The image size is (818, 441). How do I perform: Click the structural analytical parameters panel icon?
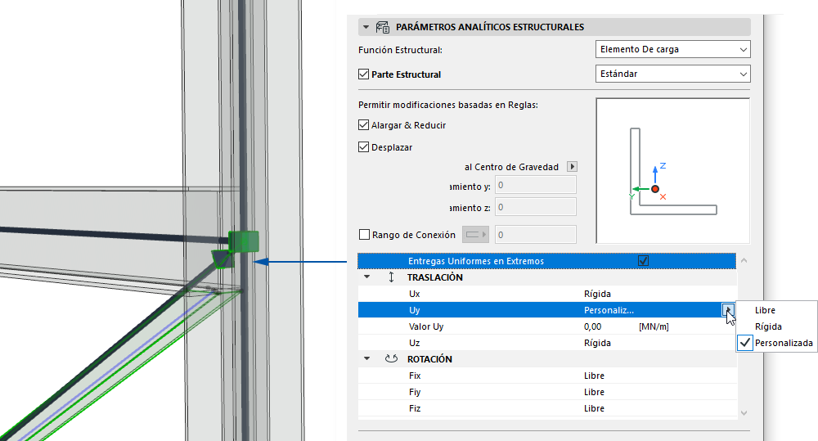pos(382,27)
